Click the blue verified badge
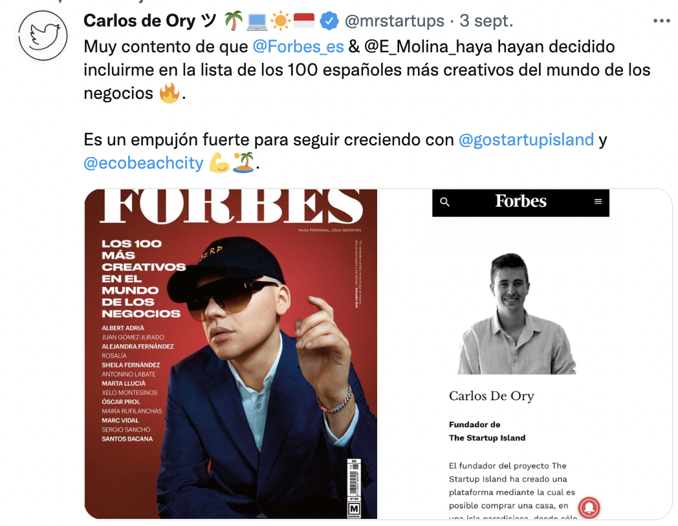Viewport: 678px width, 526px height. pyautogui.click(x=329, y=21)
